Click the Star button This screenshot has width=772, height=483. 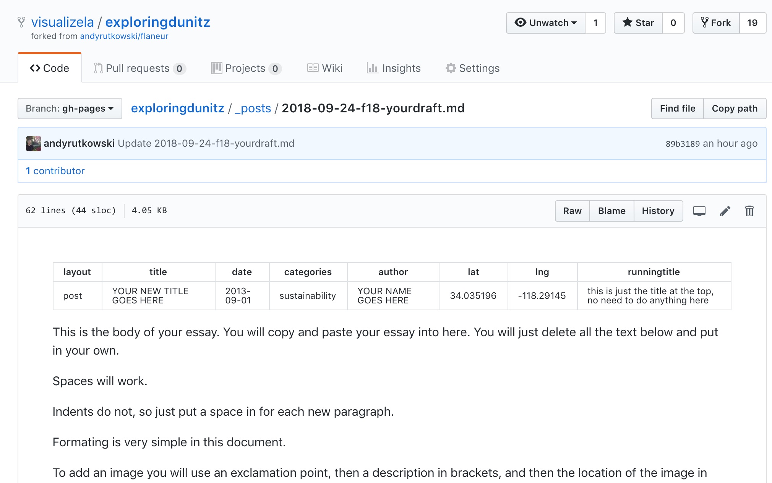[638, 23]
